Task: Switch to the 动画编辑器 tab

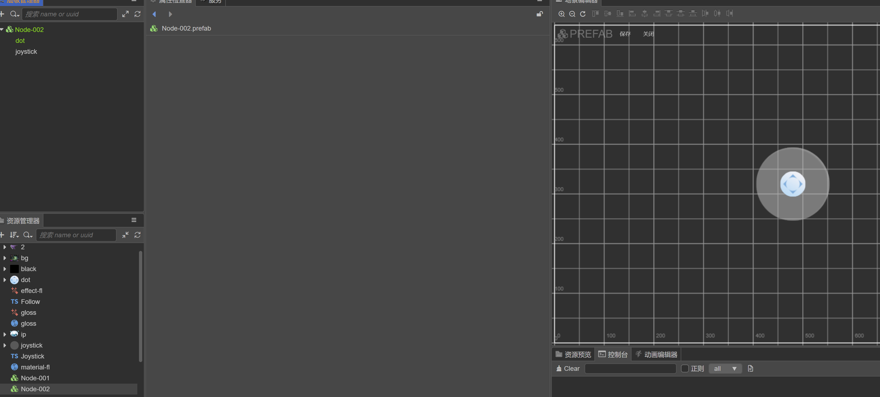Action: tap(656, 354)
